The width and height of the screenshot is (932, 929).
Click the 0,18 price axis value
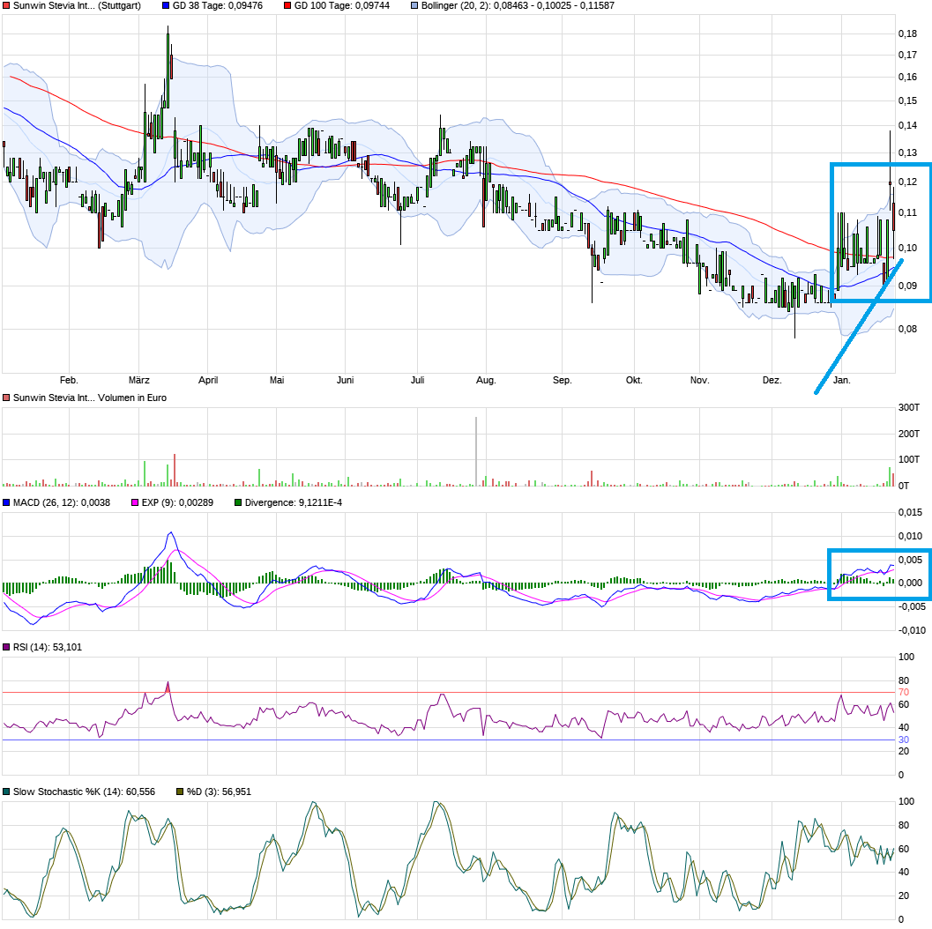[x=907, y=33]
